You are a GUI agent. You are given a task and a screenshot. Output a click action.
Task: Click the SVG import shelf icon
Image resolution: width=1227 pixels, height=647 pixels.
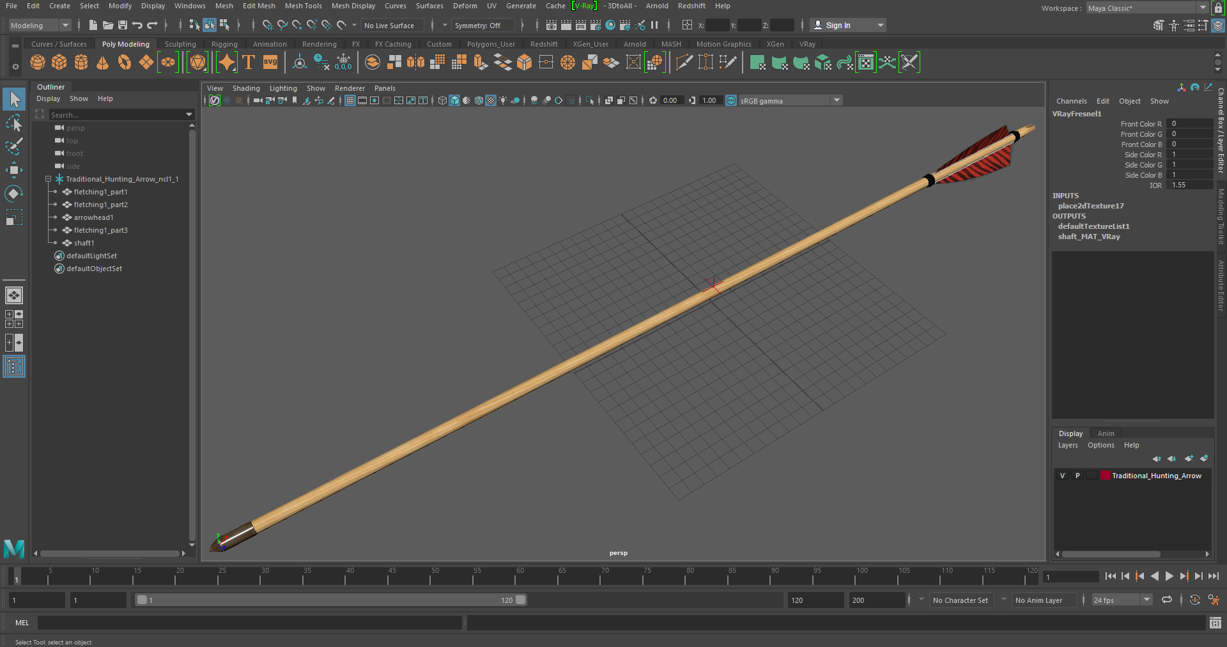point(270,62)
